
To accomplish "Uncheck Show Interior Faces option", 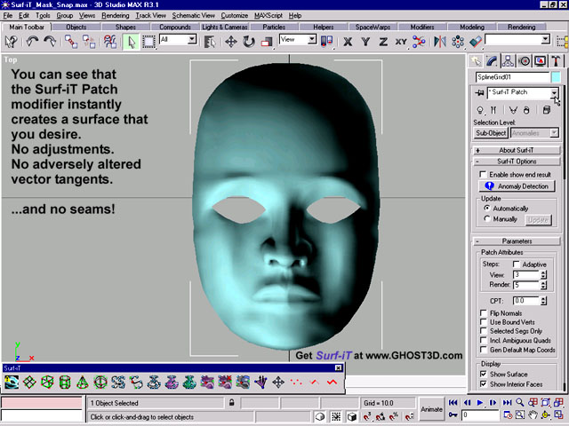I will (x=483, y=383).
